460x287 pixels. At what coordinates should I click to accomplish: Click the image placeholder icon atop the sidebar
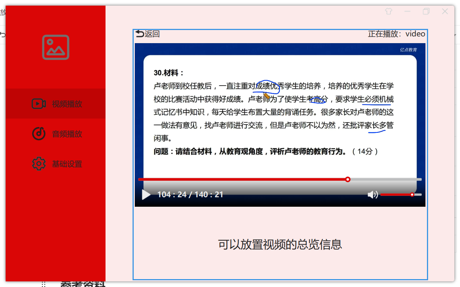coord(55,47)
